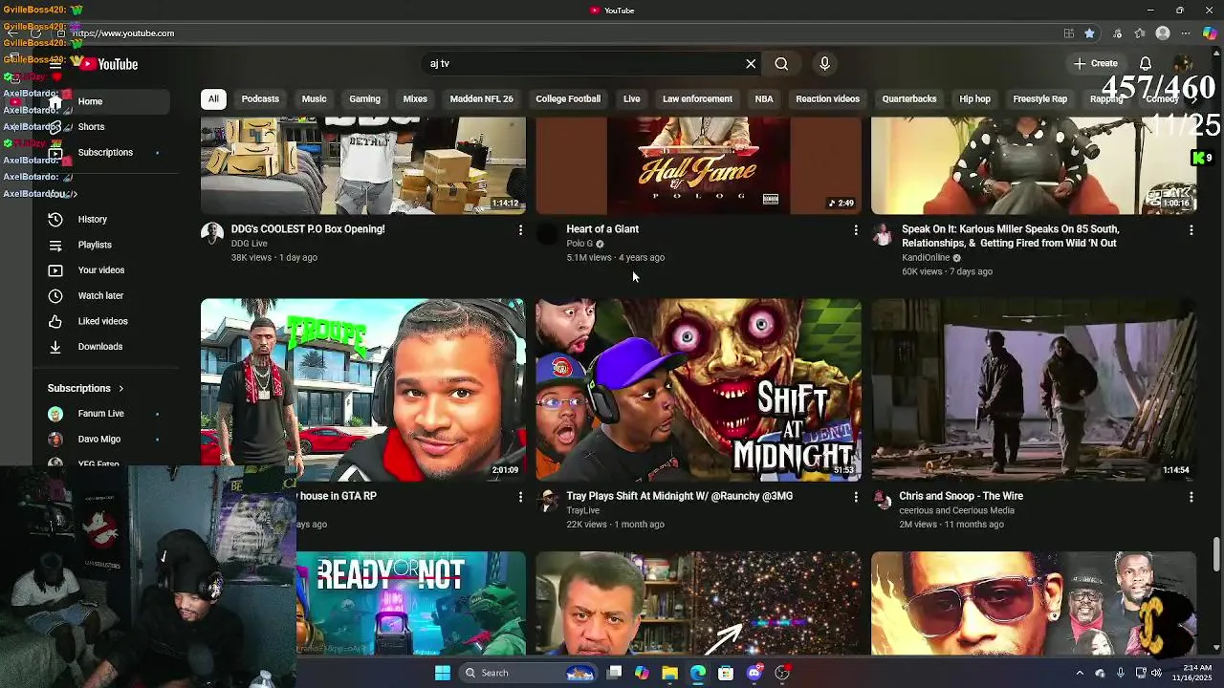Click the Create button
Image resolution: width=1224 pixels, height=688 pixels.
(x=1096, y=64)
